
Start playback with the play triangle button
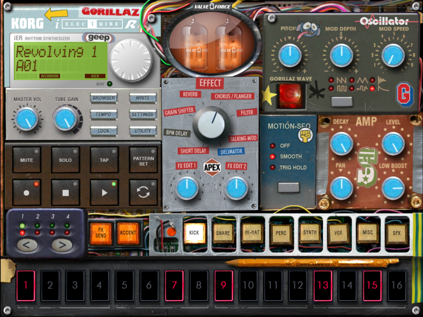(104, 192)
